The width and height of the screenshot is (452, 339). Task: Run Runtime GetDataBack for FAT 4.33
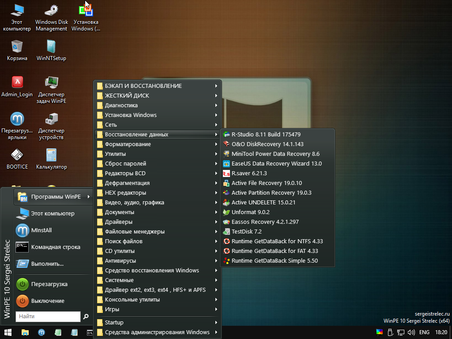(x=277, y=251)
